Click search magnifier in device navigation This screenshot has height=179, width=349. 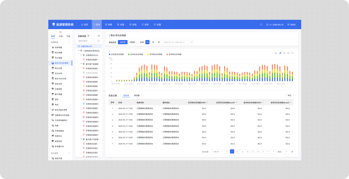pyautogui.click(x=98, y=41)
